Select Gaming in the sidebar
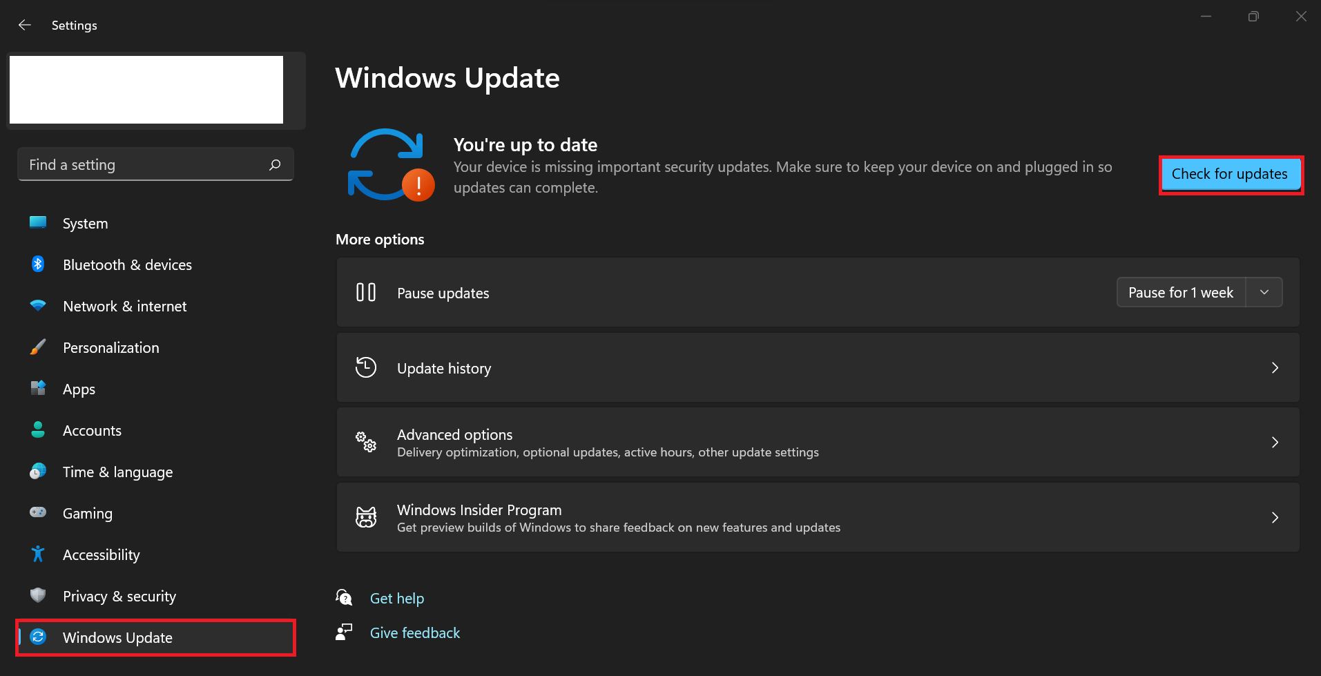This screenshot has width=1321, height=676. pos(155,513)
